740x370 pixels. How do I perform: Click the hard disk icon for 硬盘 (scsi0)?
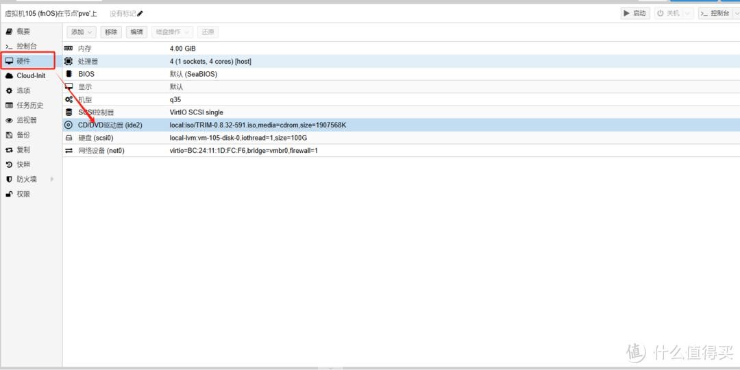[x=69, y=138]
